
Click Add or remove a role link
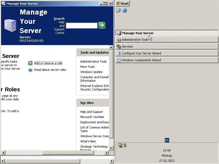[48, 63]
